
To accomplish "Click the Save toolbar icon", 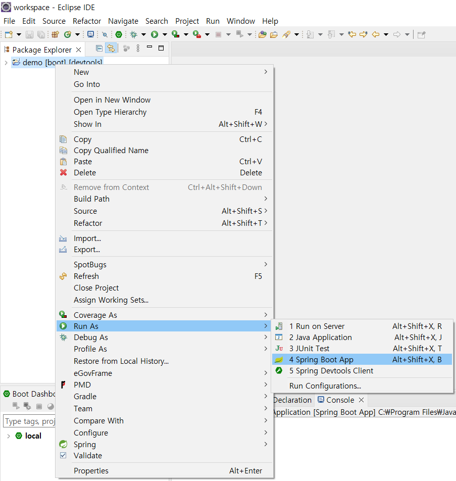I will pos(29,34).
